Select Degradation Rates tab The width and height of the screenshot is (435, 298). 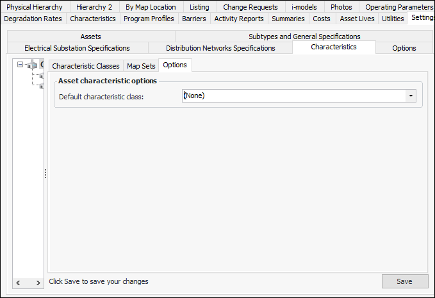pyautogui.click(x=33, y=19)
